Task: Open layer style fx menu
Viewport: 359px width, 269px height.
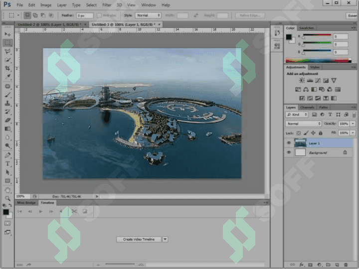Action: (x=302, y=265)
